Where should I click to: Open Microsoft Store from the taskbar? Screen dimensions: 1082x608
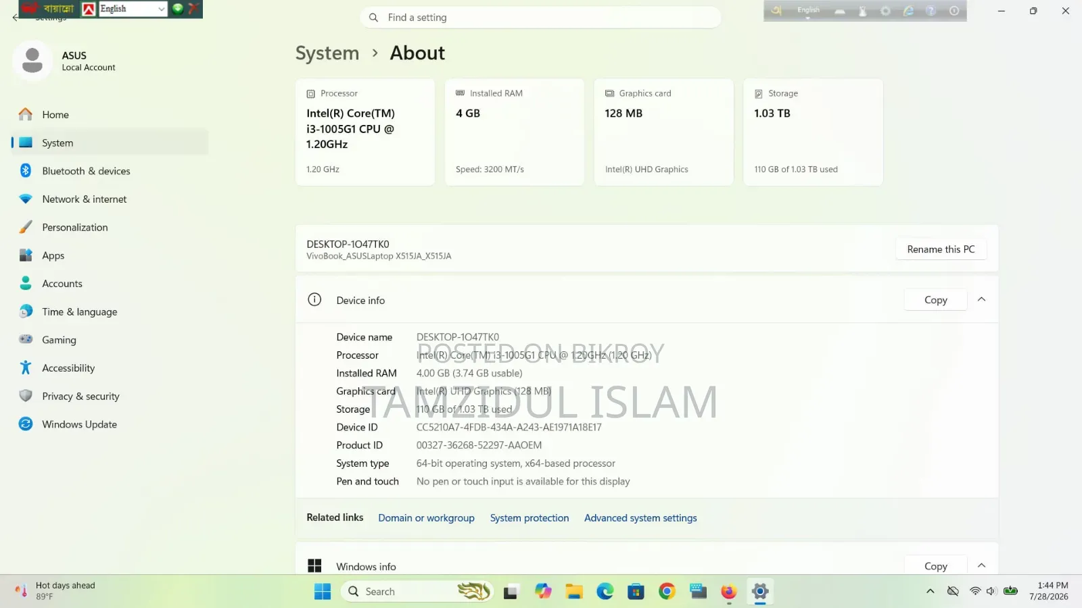[x=636, y=592]
